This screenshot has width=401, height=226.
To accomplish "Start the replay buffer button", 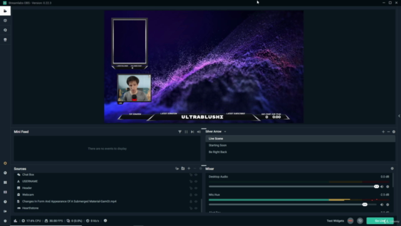I will 360,221.
